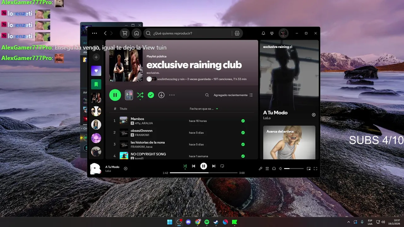Create a new playlist with the plus button
Screen dimensions: 404x227
click(96, 57)
